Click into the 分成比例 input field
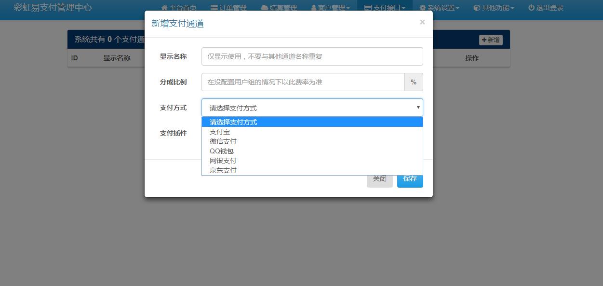The image size is (603, 286). pos(303,82)
